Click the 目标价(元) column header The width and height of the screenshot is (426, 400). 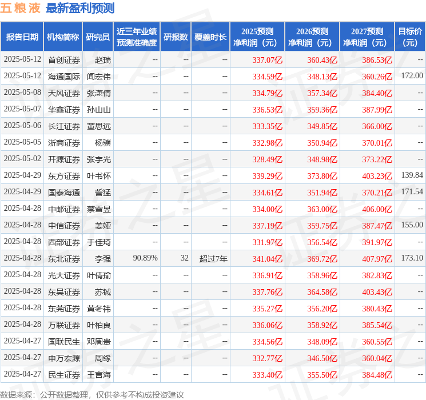(410, 37)
